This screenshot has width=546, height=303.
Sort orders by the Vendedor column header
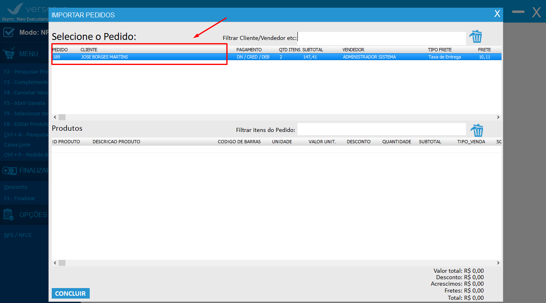[x=353, y=50]
